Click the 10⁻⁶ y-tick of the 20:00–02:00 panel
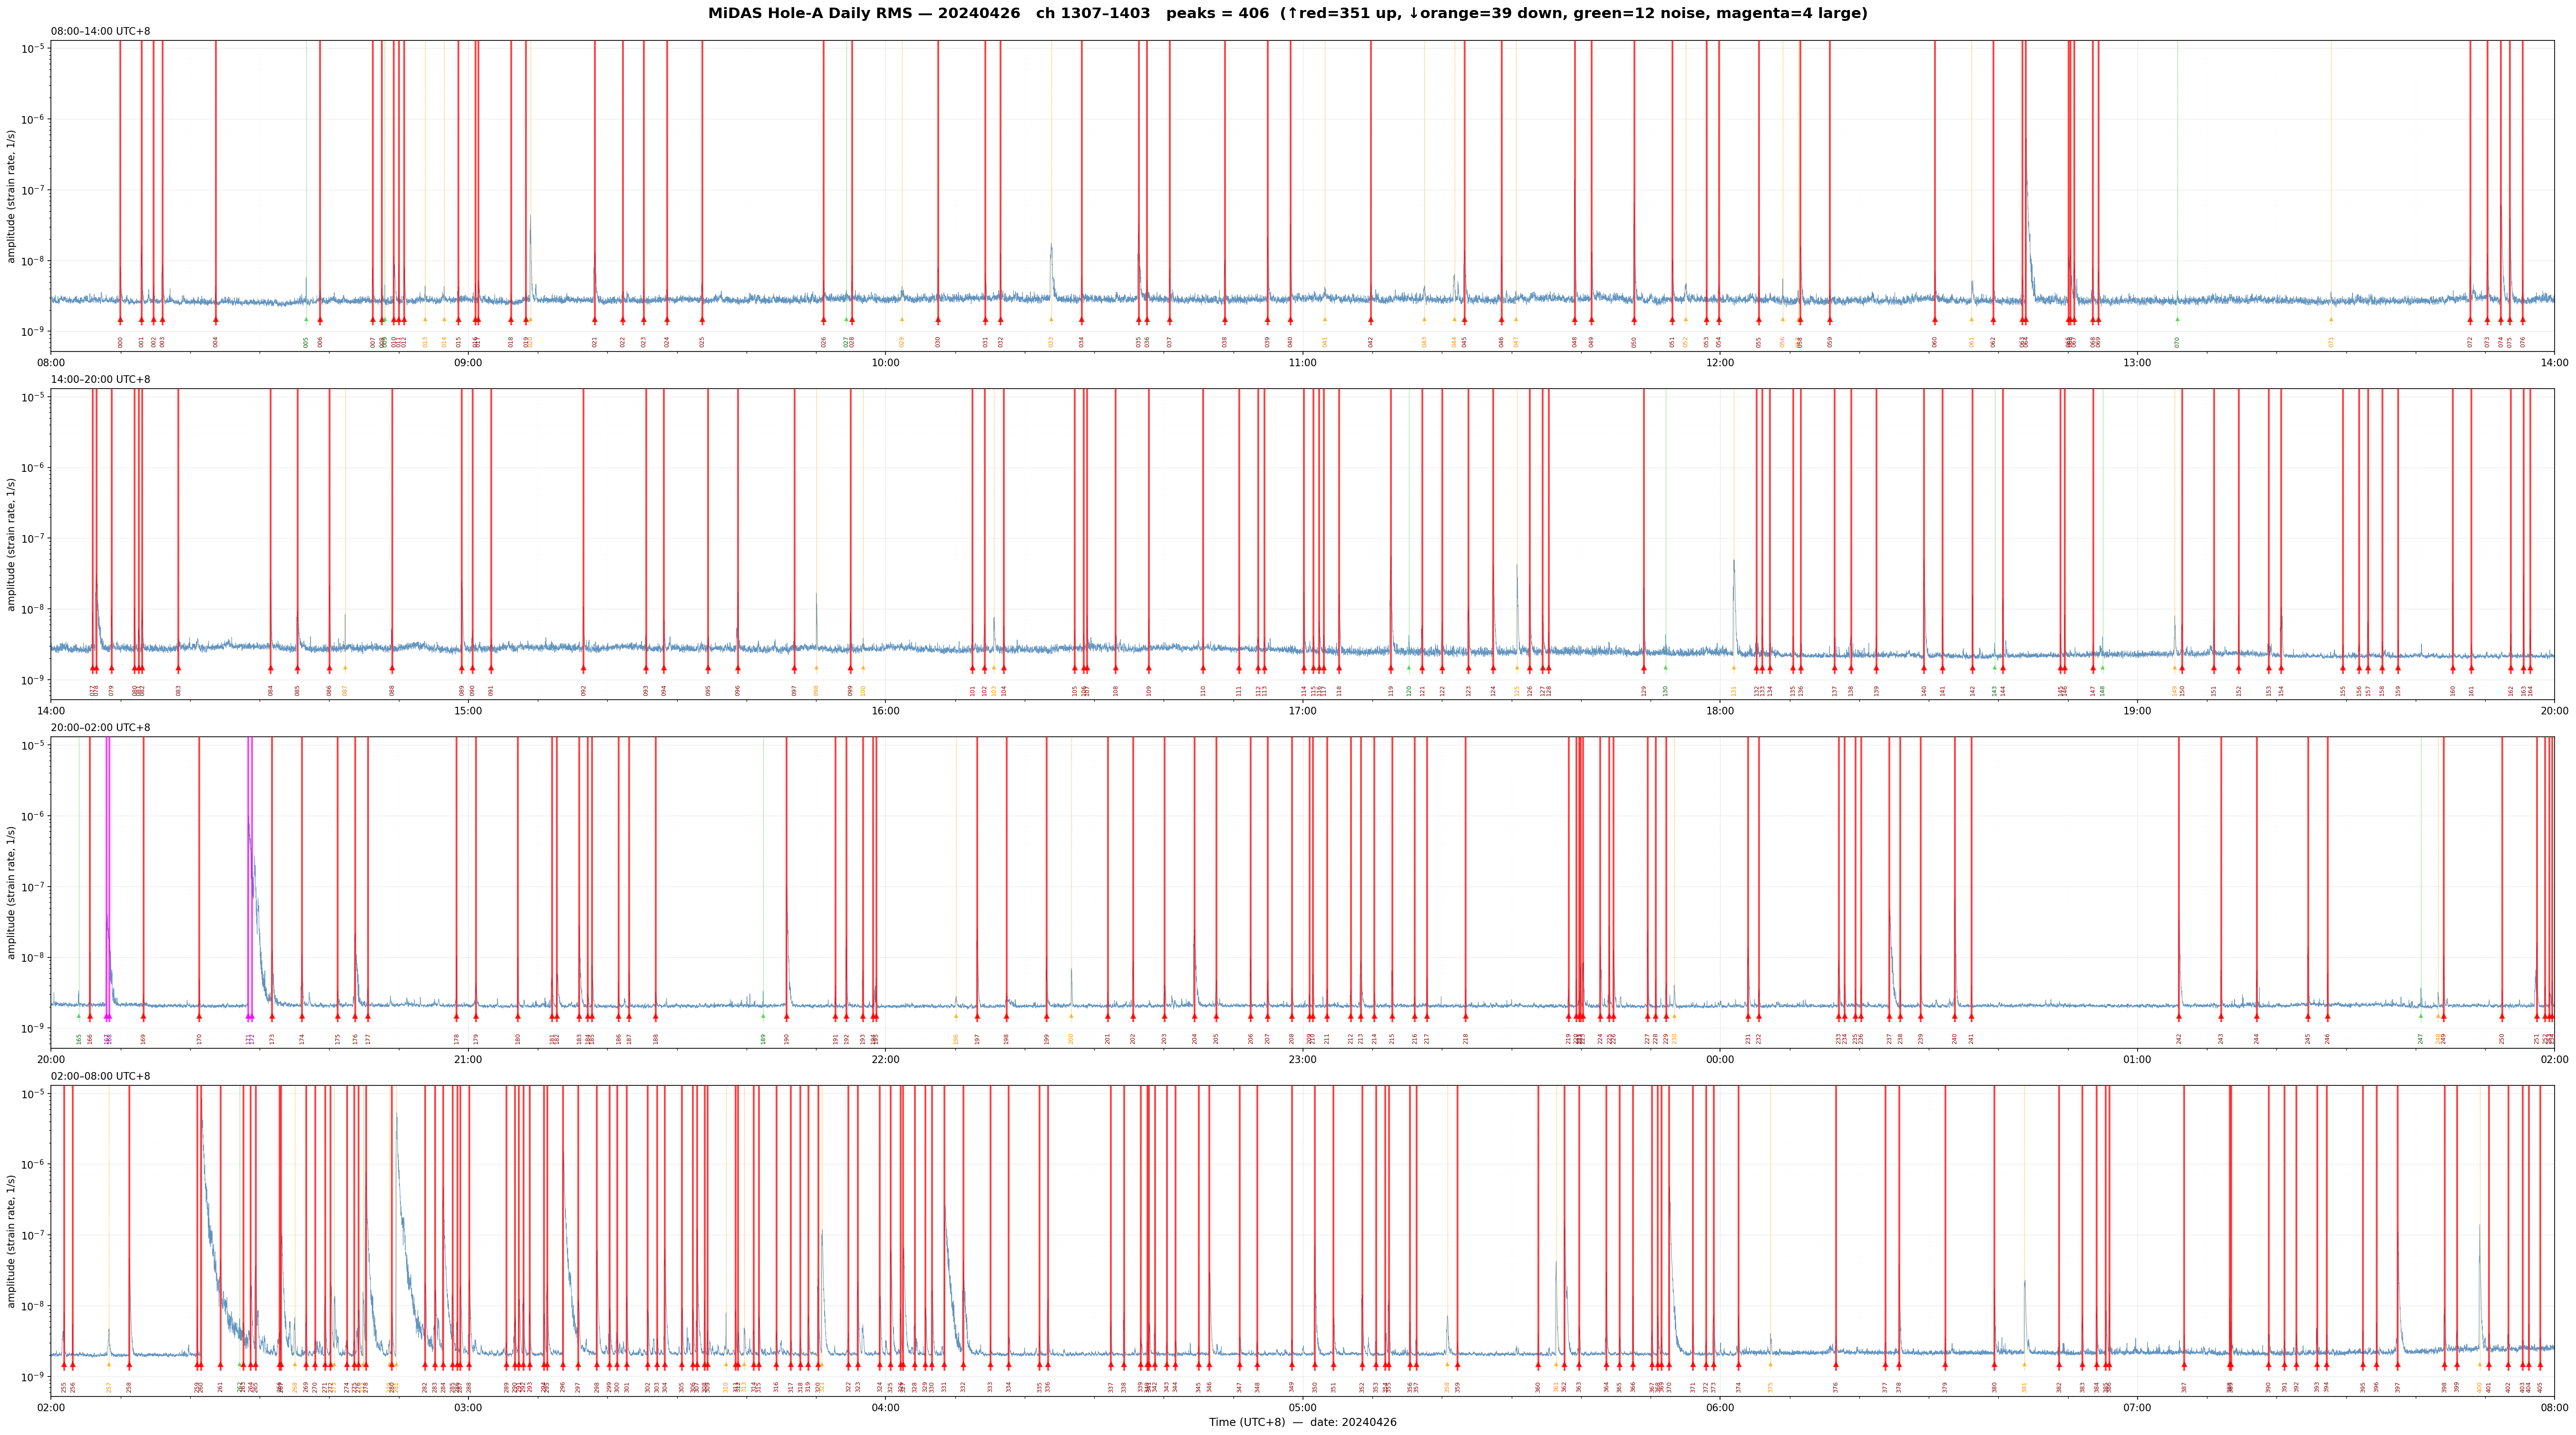Screen dimensions: 2576x1435 34,816
